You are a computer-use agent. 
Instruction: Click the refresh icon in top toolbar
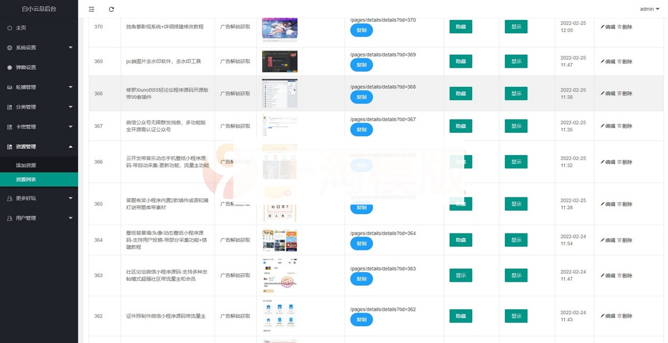(x=111, y=9)
